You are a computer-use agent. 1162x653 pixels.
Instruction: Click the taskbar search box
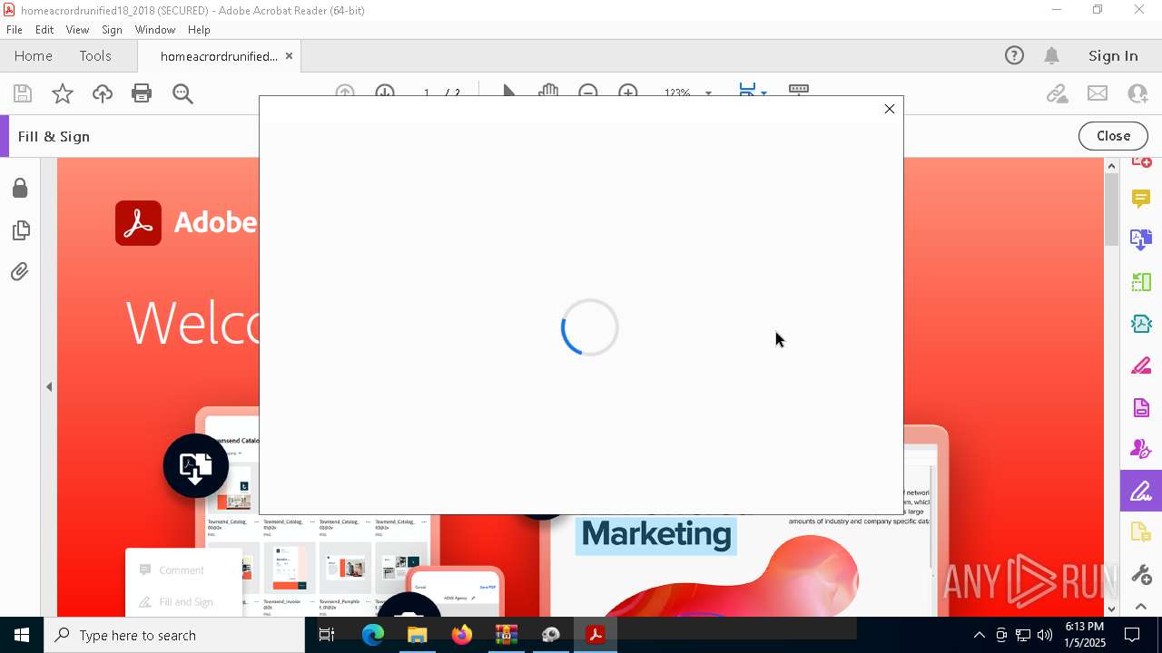click(174, 635)
